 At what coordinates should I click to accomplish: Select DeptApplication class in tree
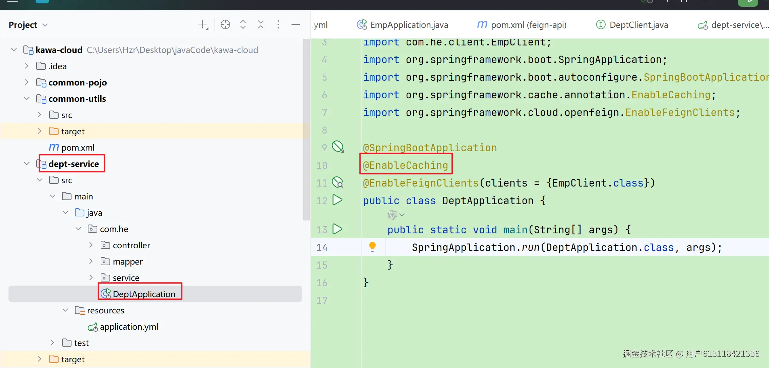(x=144, y=294)
